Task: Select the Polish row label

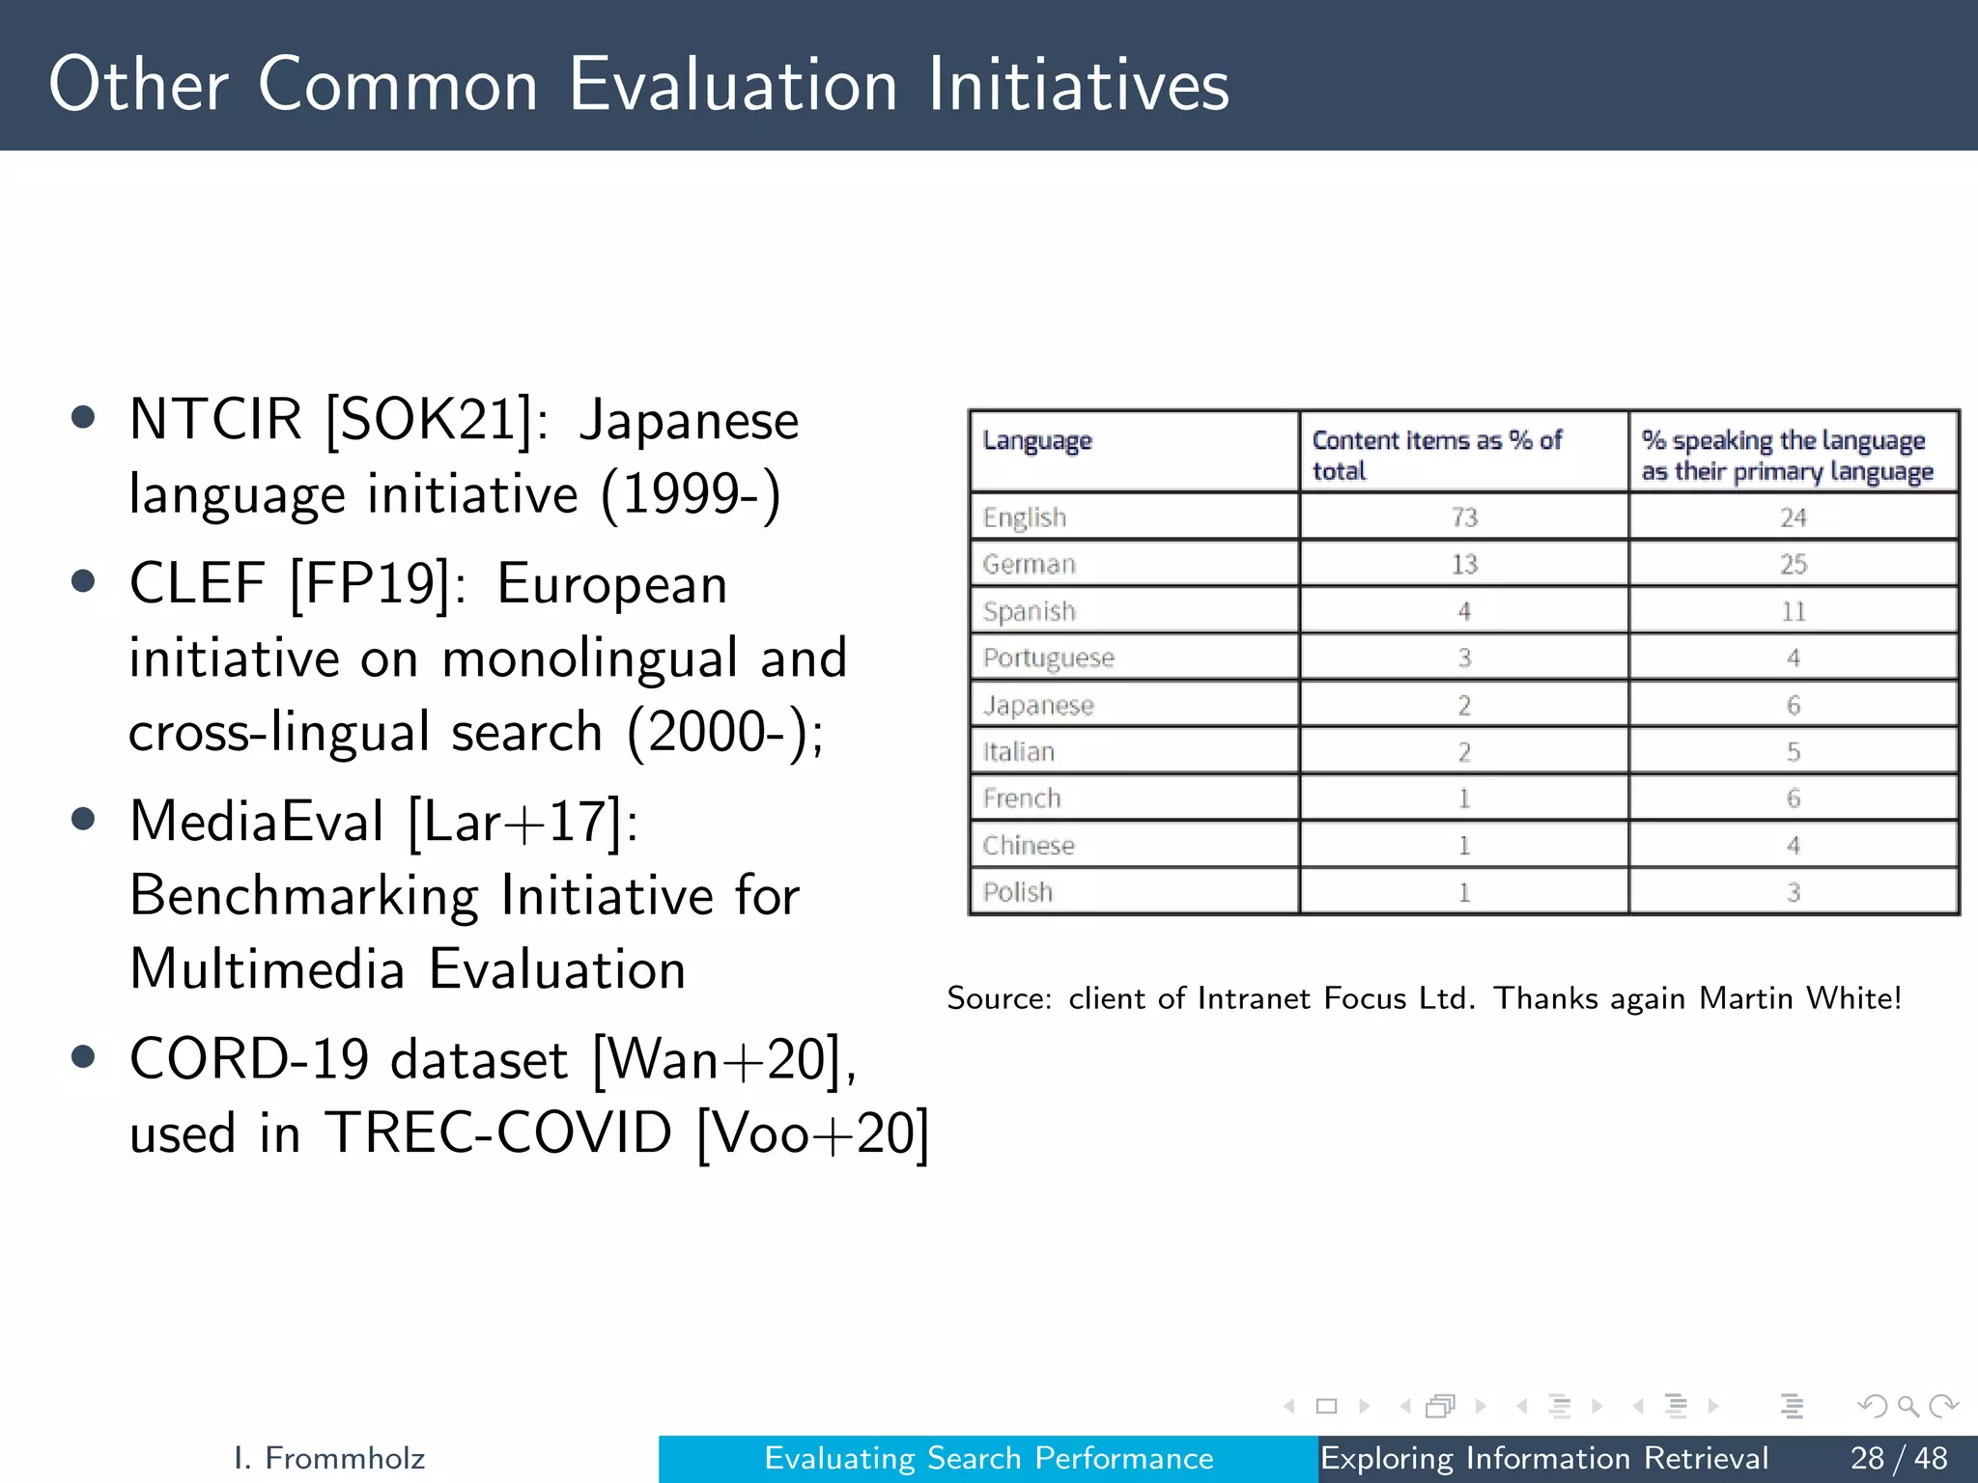Action: [x=1018, y=892]
